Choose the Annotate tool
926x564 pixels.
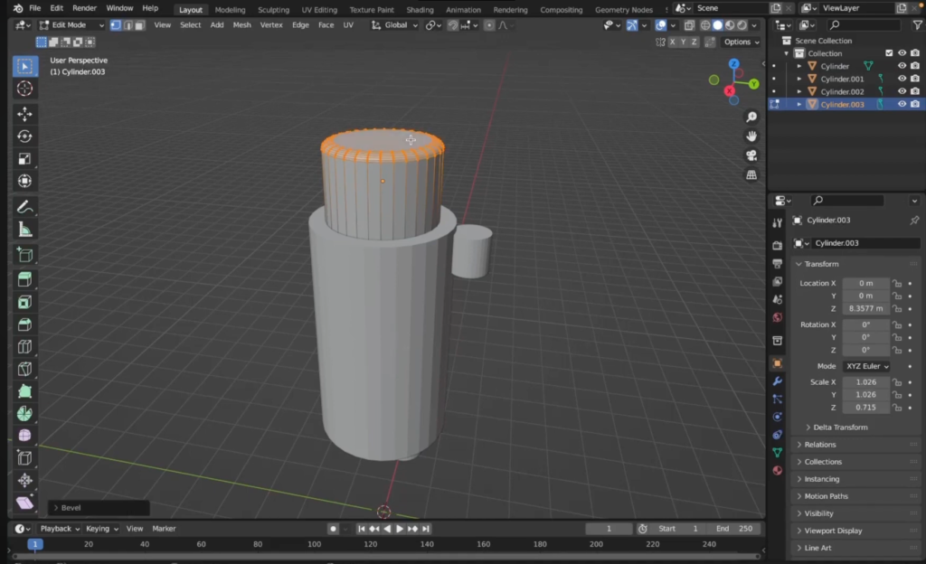(x=24, y=207)
